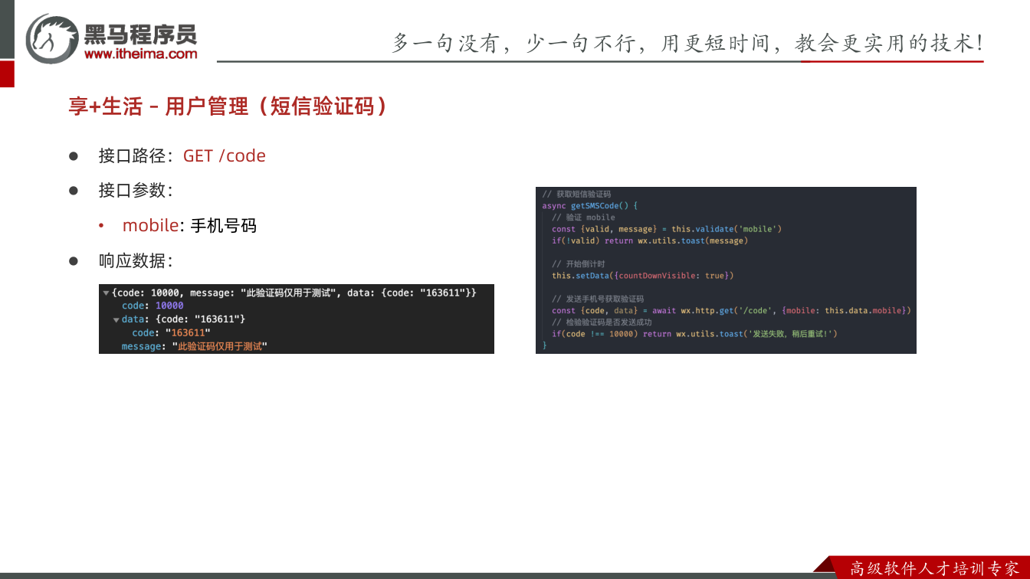Click the bullet beside 接口路径
The image size is (1030, 579).
[x=74, y=155]
